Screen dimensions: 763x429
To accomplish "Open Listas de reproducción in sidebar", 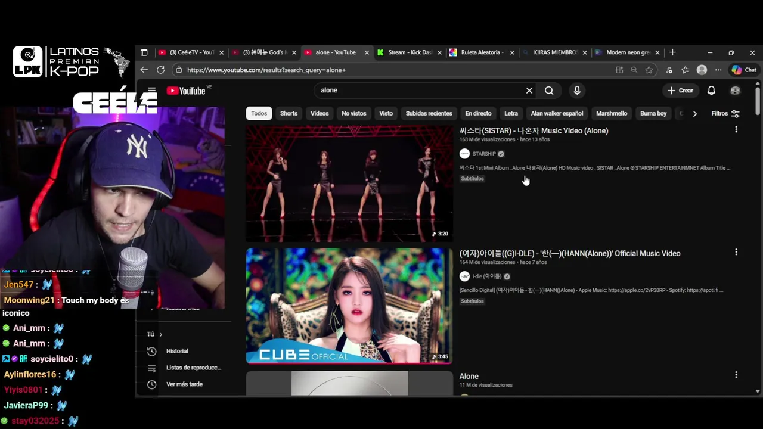I will 194,368.
